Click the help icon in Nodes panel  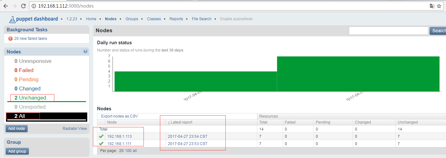pyautogui.click(x=85, y=51)
